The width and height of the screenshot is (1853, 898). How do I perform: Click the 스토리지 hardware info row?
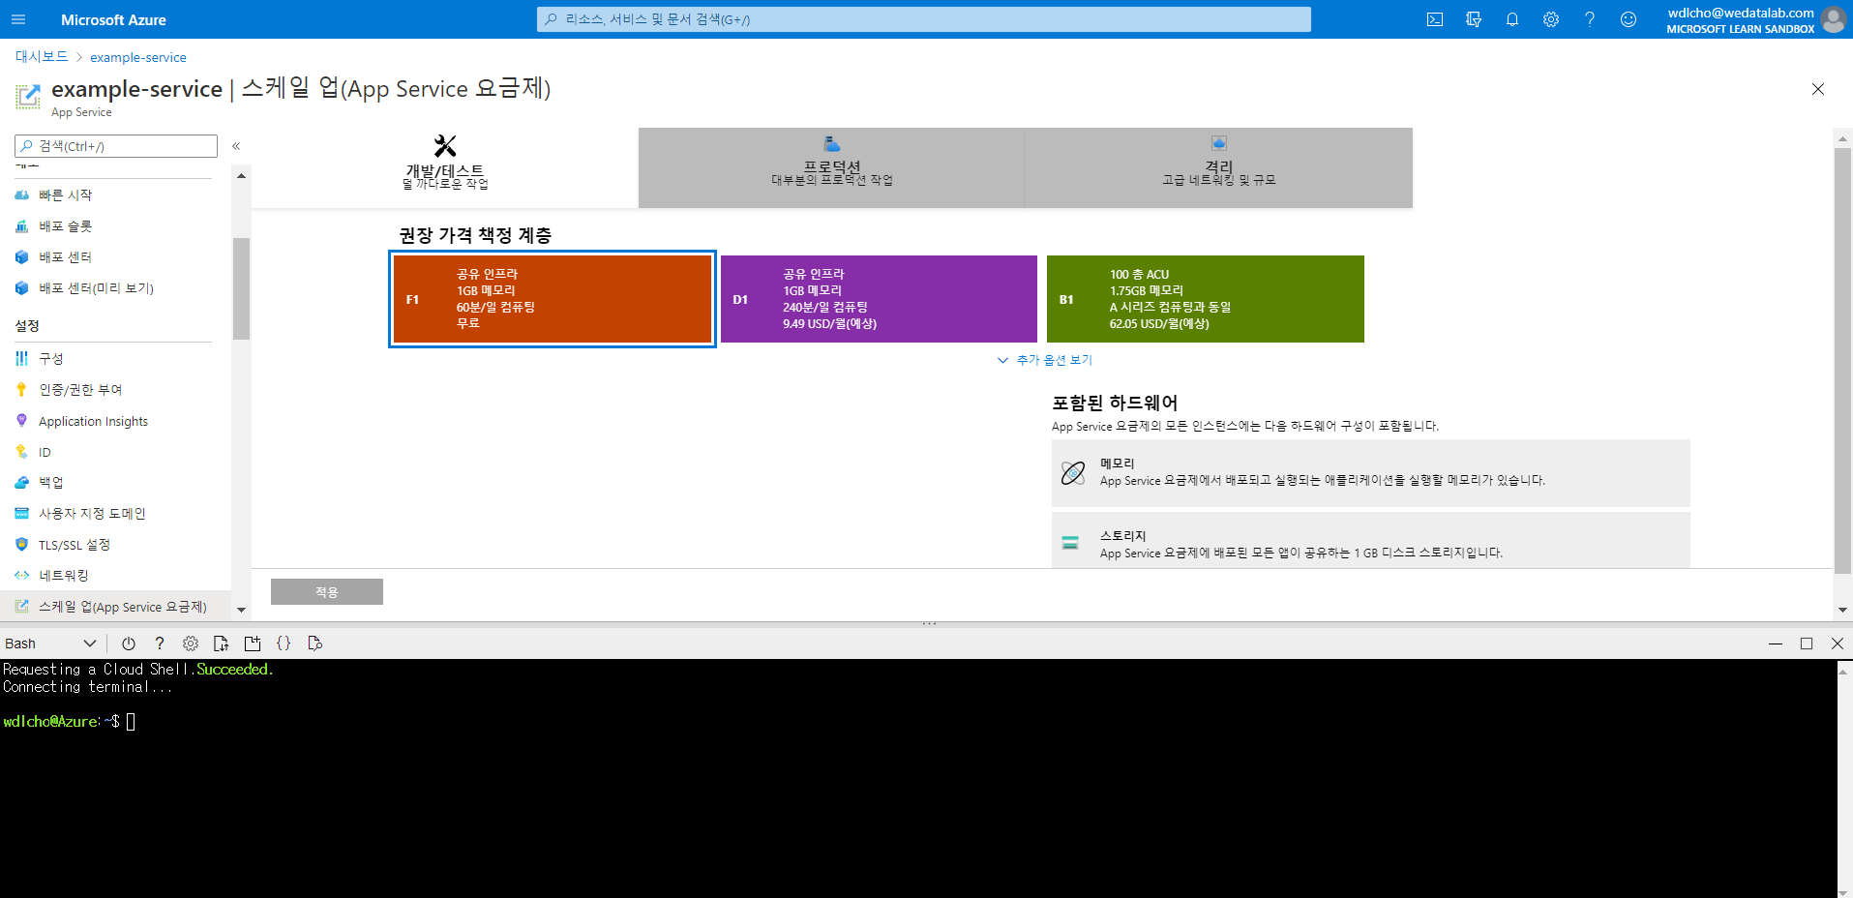pyautogui.click(x=1370, y=541)
